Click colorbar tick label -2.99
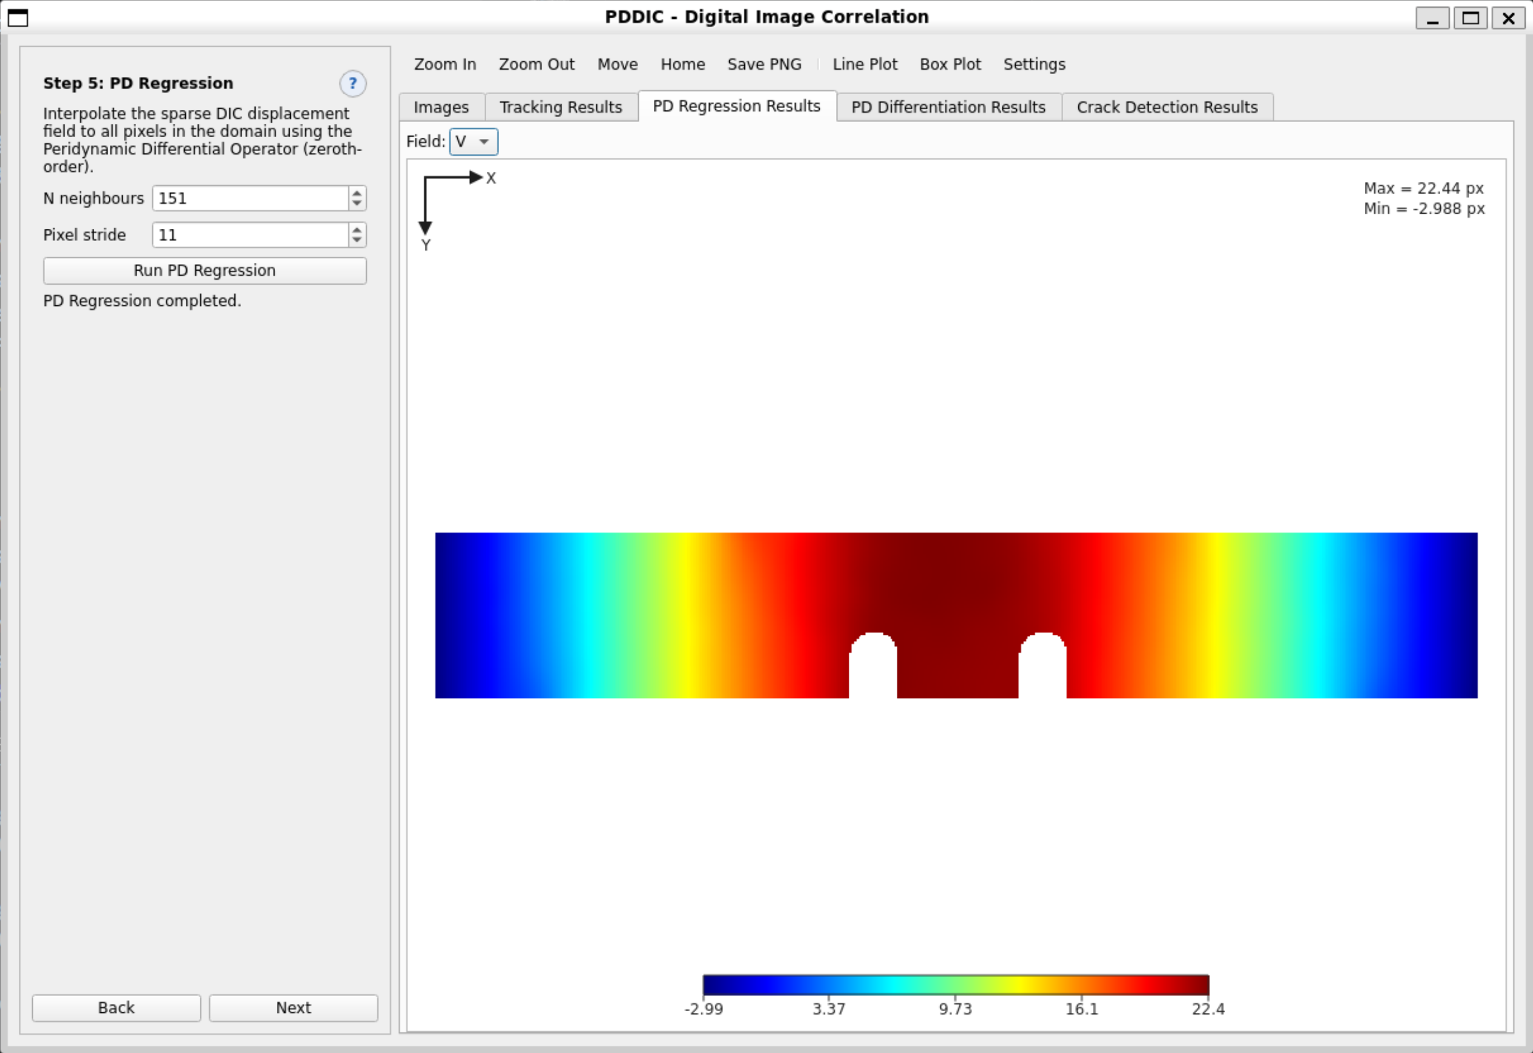This screenshot has height=1053, width=1533. point(704,1009)
